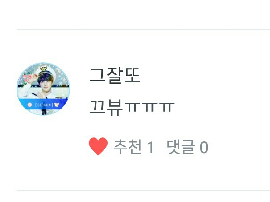The image size is (270, 202).
Task: Select the comment text 끄뷰ㅠㅠㅠ
Action: tap(132, 108)
